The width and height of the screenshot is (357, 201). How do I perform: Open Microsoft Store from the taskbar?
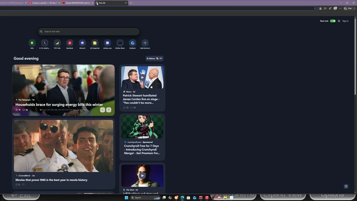click(x=189, y=198)
